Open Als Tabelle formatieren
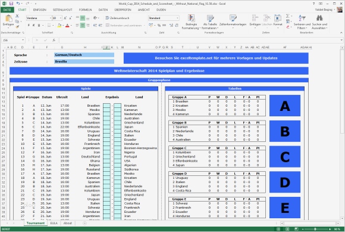The width and height of the screenshot is (345, 232). (x=210, y=22)
